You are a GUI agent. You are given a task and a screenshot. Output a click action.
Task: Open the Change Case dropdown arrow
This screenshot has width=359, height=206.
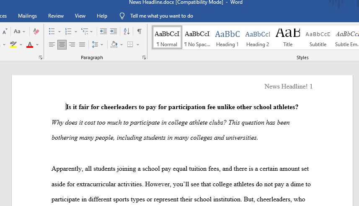[24, 31]
